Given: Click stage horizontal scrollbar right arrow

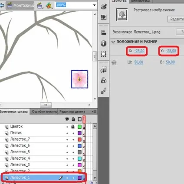Looking at the screenshot, I should (x=89, y=105).
